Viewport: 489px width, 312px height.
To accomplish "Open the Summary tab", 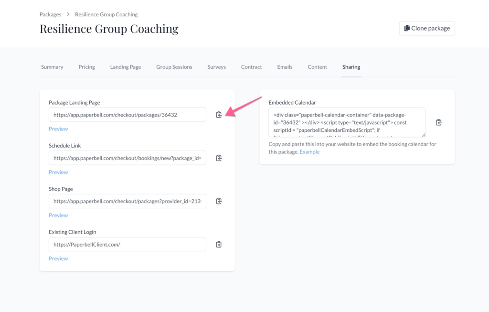I will click(52, 67).
